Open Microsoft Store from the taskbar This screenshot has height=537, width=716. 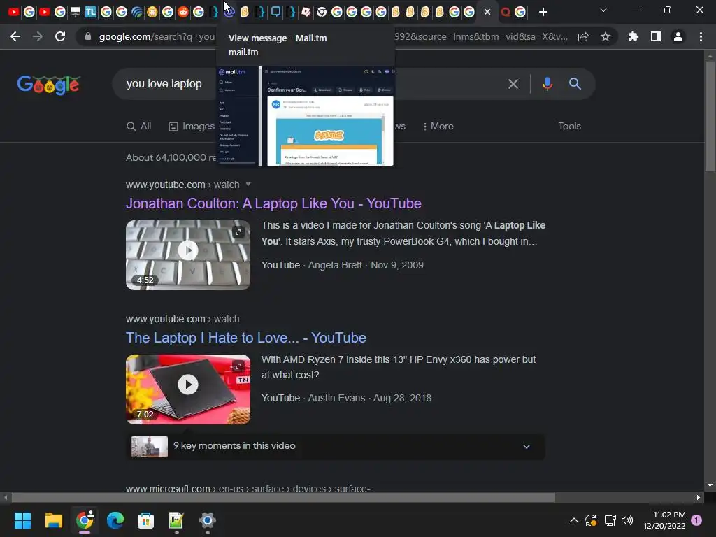coord(145,520)
